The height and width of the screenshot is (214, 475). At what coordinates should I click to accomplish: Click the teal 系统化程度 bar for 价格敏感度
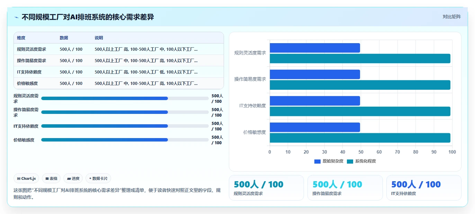(x=360, y=138)
